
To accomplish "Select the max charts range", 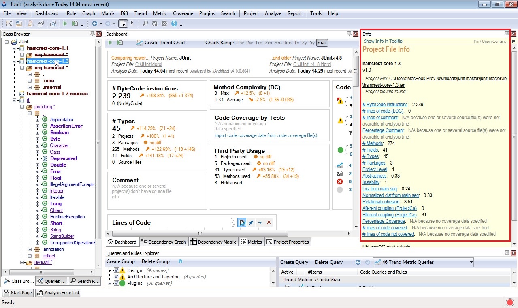I will click(322, 43).
